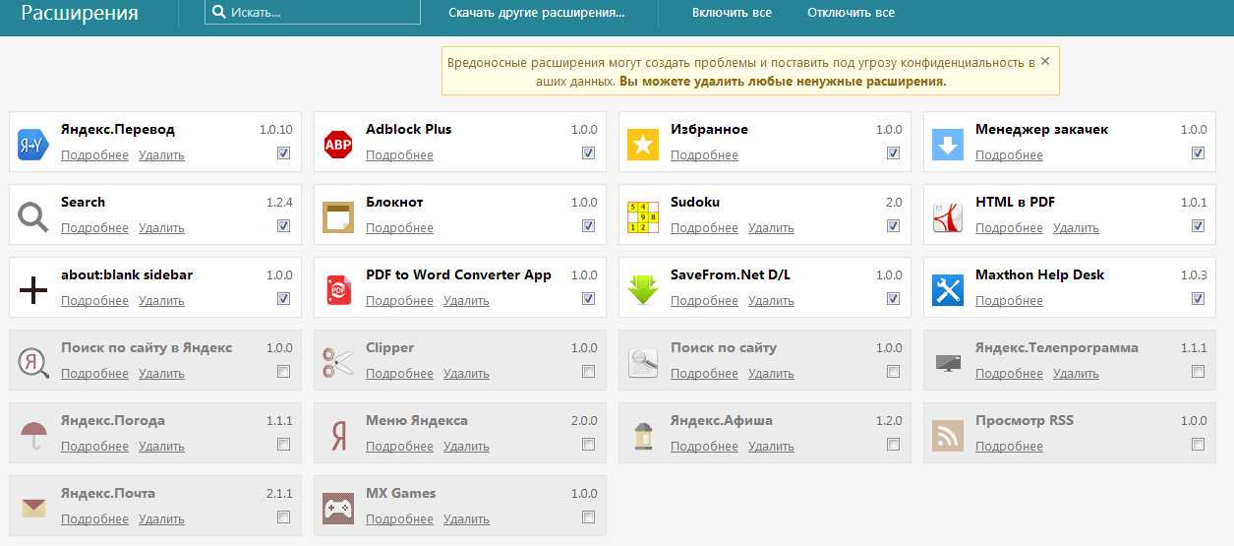This screenshot has height=546, width=1234.
Task: Check the Яндекс.Почта checkbox
Action: click(x=283, y=517)
